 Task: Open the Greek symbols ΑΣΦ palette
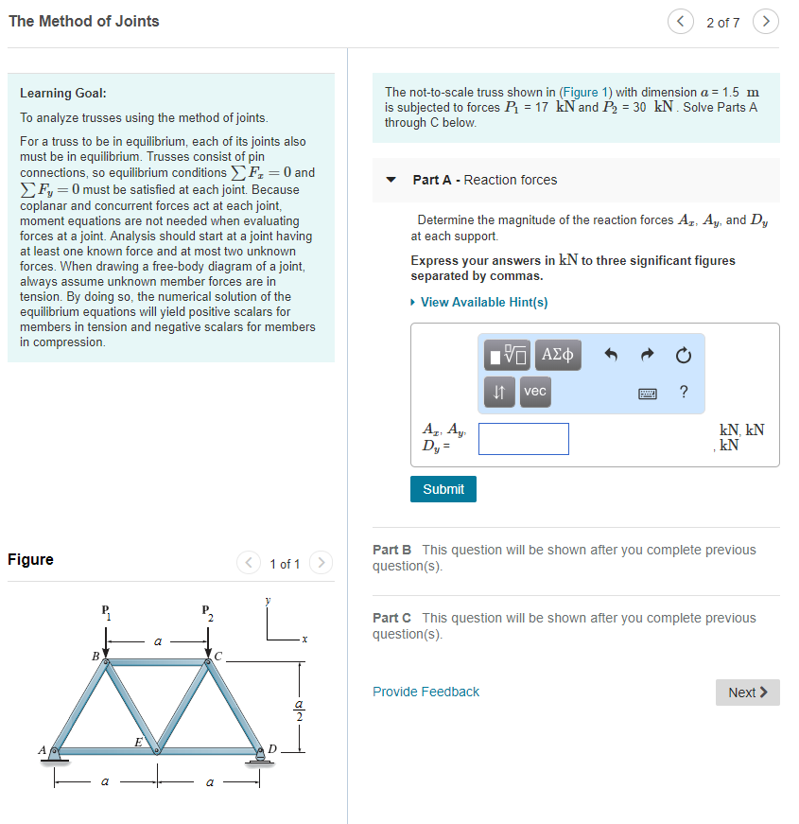click(x=559, y=355)
